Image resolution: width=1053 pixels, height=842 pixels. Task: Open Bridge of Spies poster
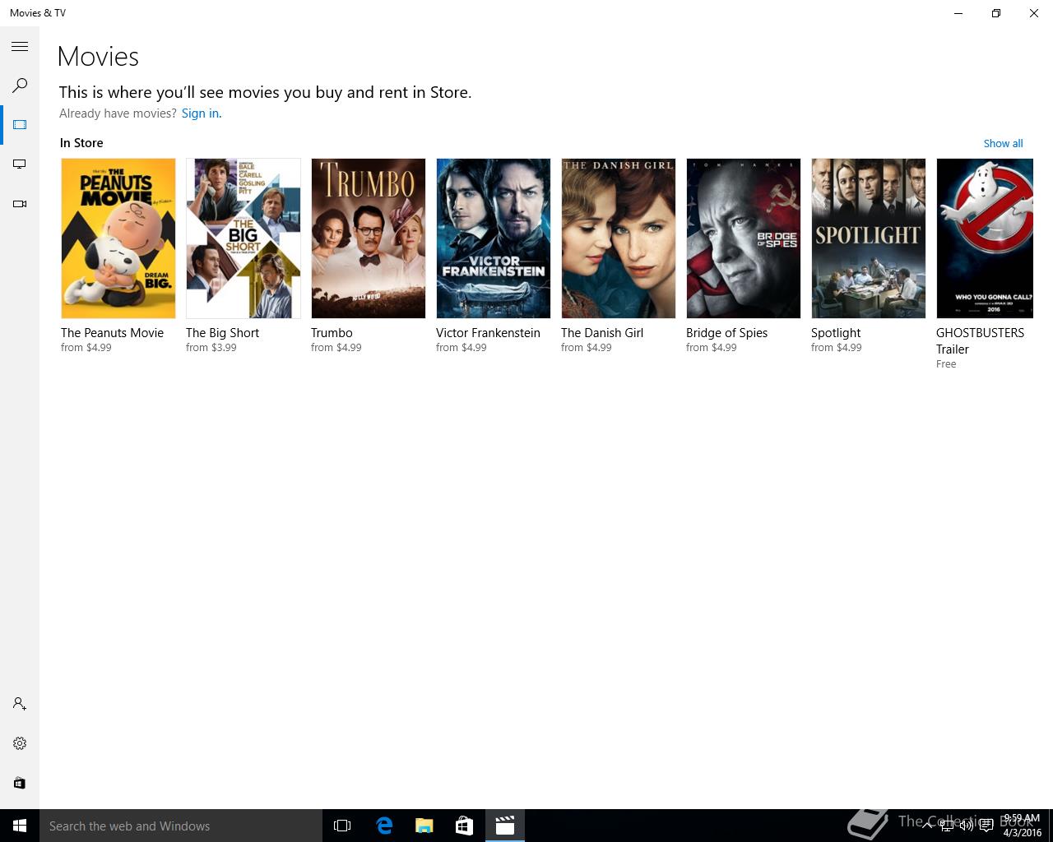(744, 238)
